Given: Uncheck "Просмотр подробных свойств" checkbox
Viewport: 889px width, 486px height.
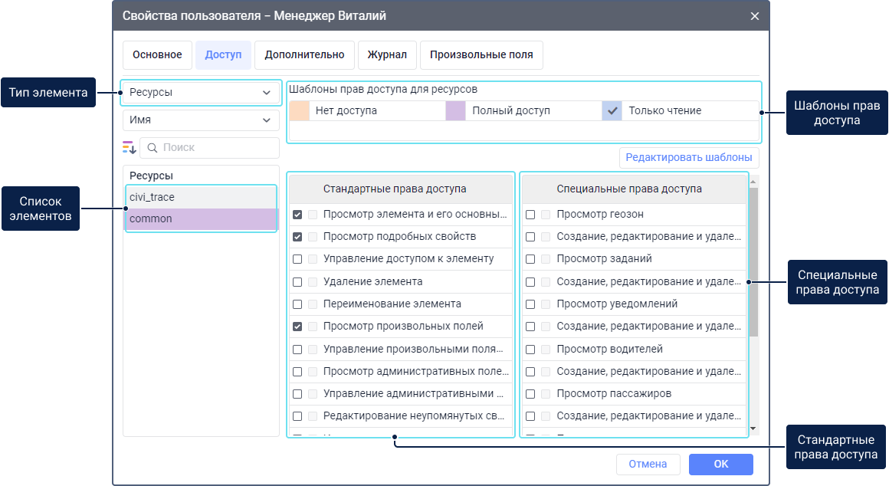Looking at the screenshot, I should [x=297, y=237].
